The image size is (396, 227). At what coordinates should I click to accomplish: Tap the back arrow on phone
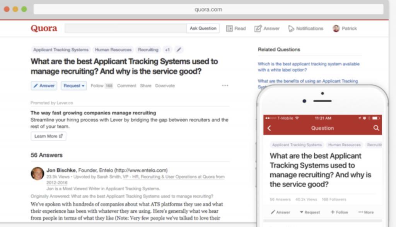[x=269, y=128]
